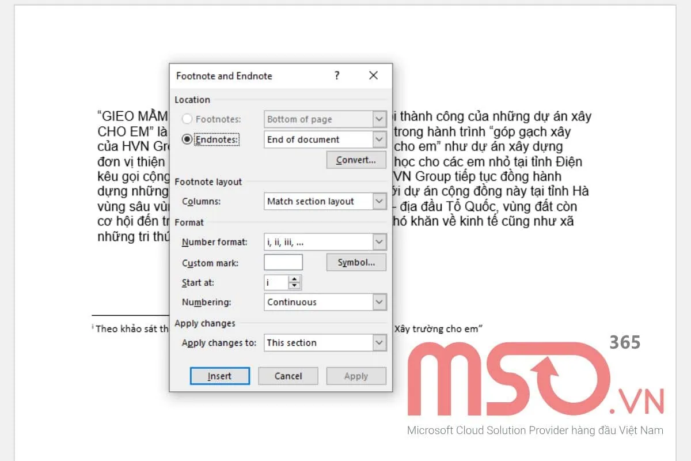Close the Footnote and Endnote dialog
Screen dimensions: 691x461
(373, 75)
